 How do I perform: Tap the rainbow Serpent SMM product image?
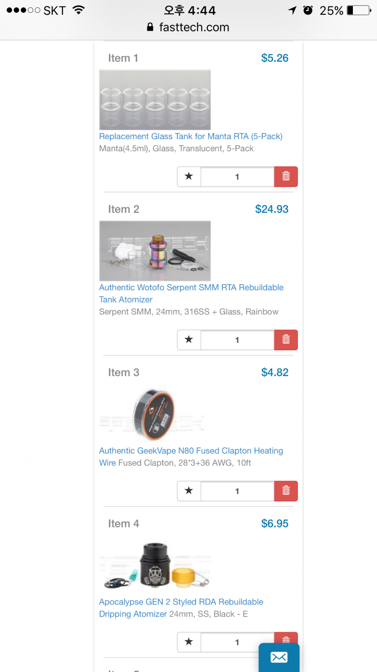coord(155,251)
